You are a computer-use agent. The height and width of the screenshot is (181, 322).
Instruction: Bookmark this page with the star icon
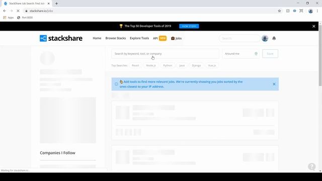[279, 11]
